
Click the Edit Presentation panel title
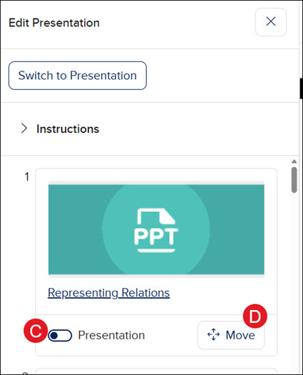tap(54, 23)
